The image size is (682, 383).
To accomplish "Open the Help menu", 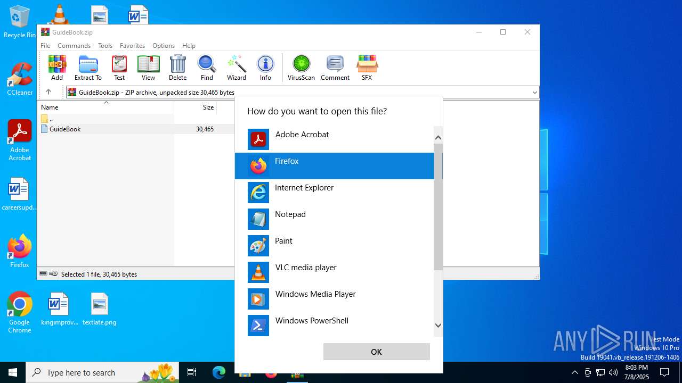I will coord(189,46).
